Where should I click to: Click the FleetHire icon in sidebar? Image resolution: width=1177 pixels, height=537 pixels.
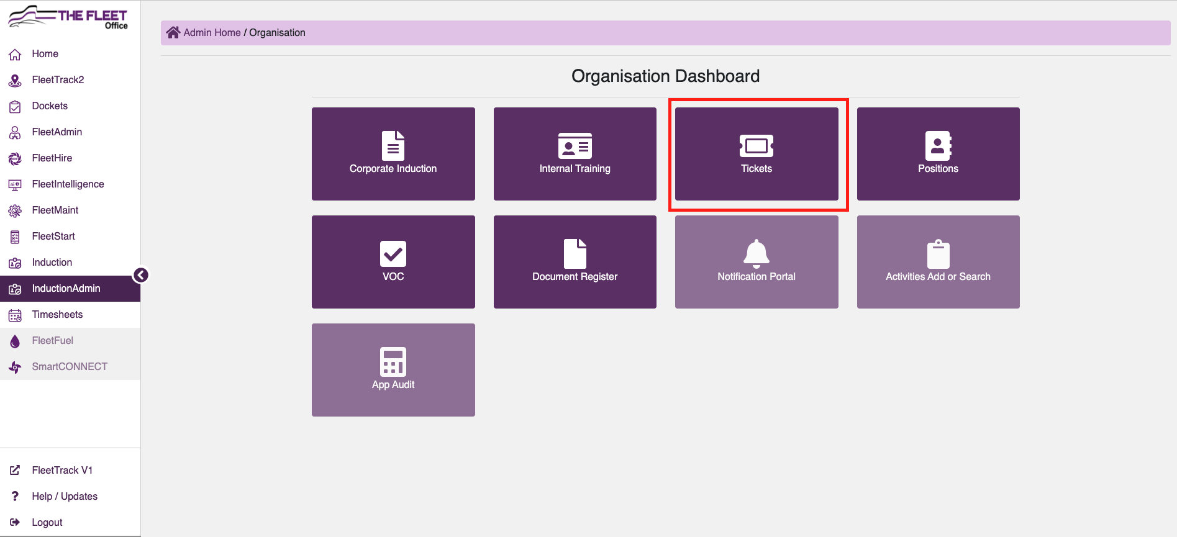[15, 159]
